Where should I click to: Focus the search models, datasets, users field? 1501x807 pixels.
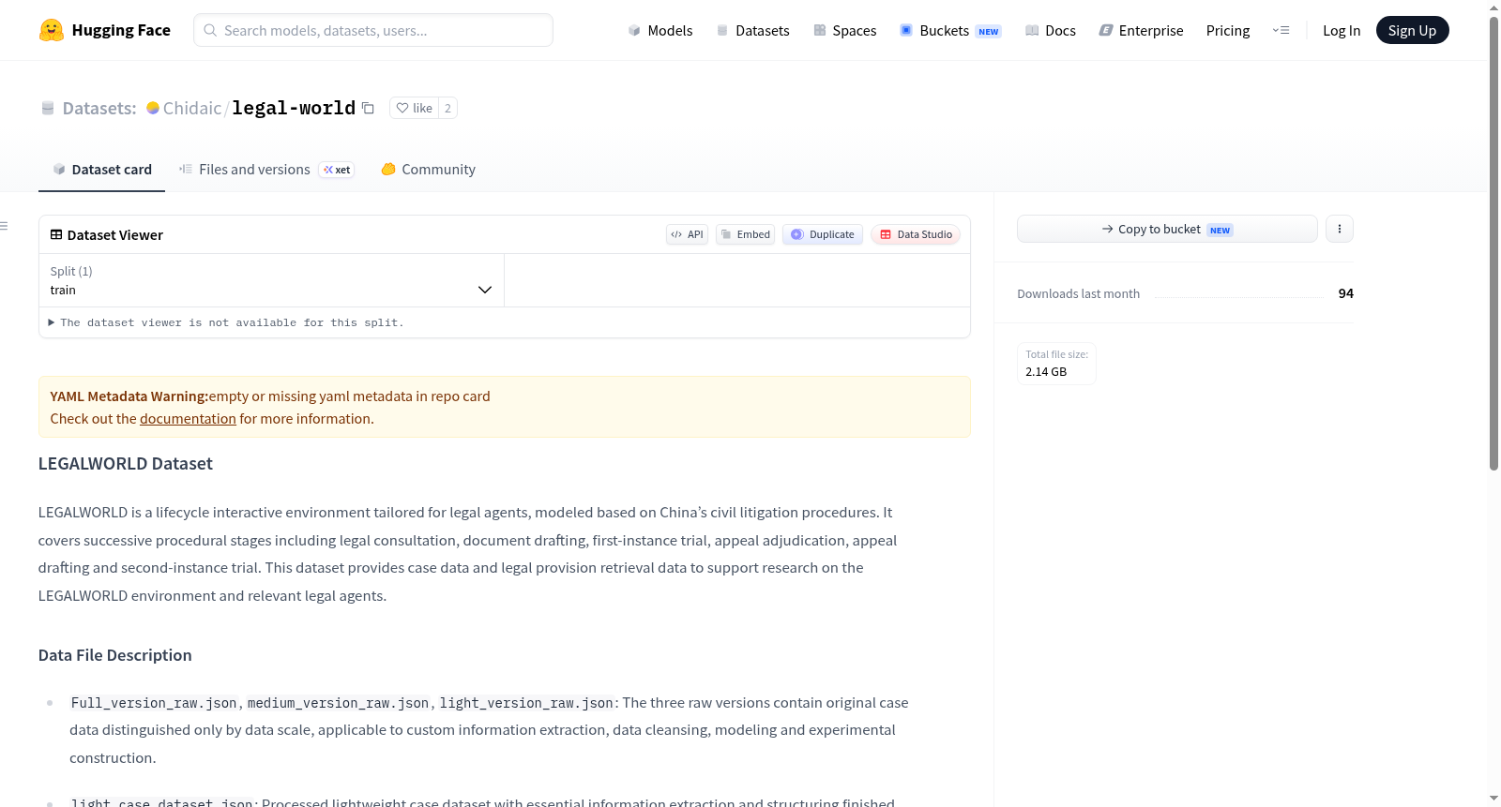(373, 30)
